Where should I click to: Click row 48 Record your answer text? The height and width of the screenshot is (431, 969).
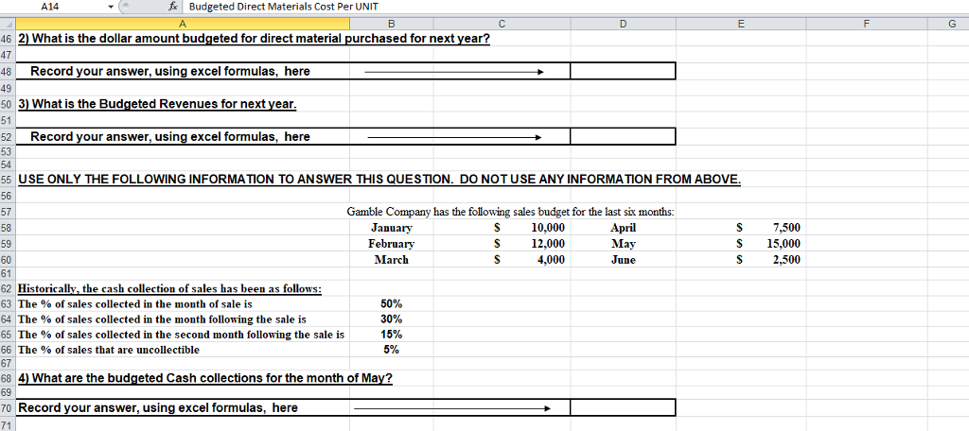pos(170,72)
